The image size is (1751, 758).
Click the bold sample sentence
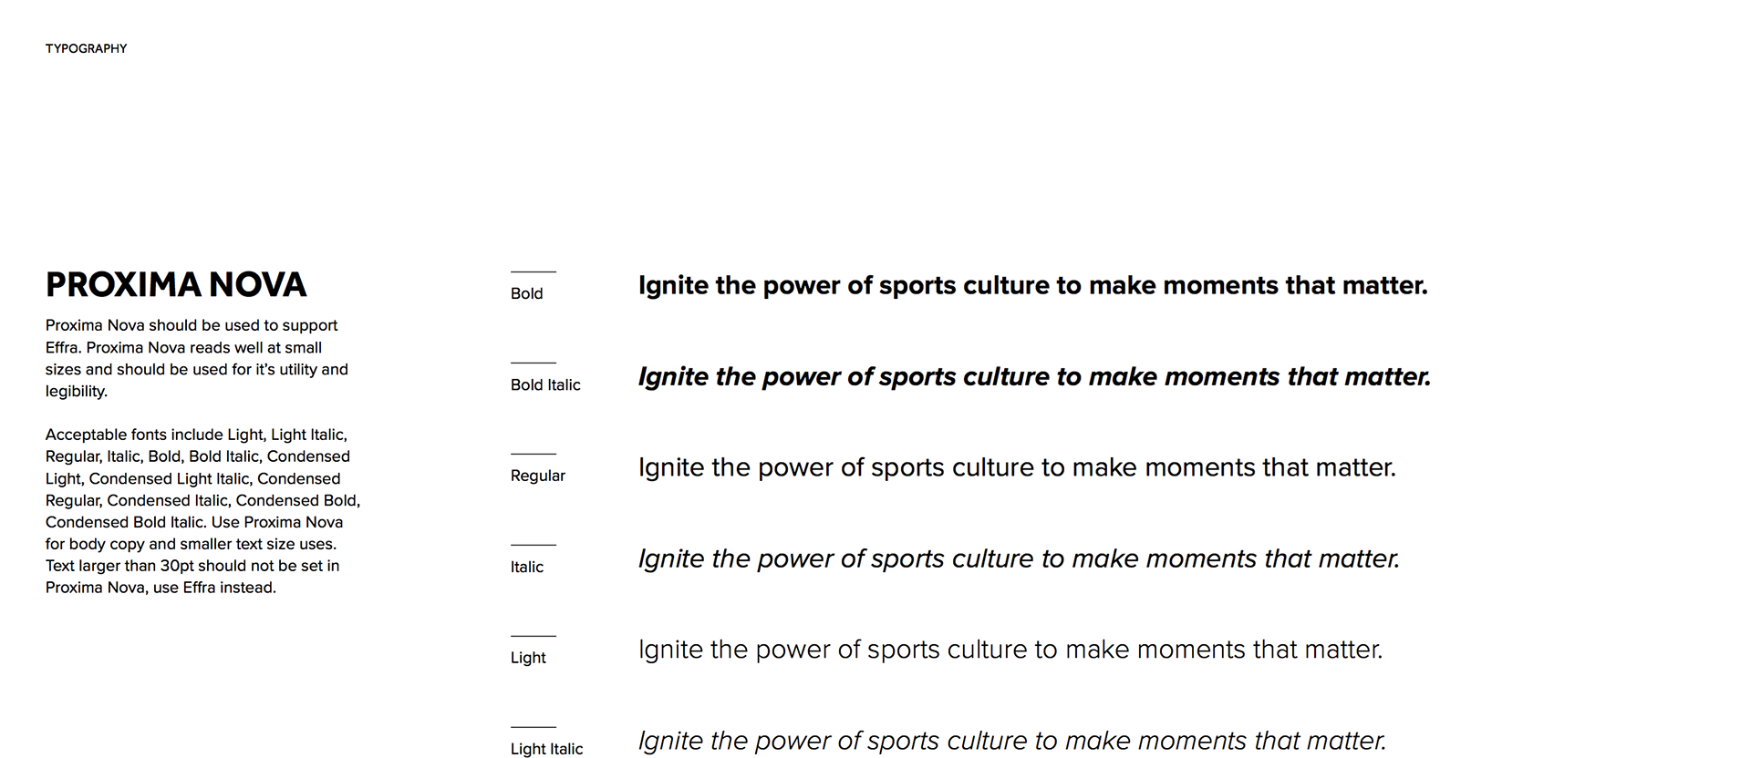click(1032, 286)
